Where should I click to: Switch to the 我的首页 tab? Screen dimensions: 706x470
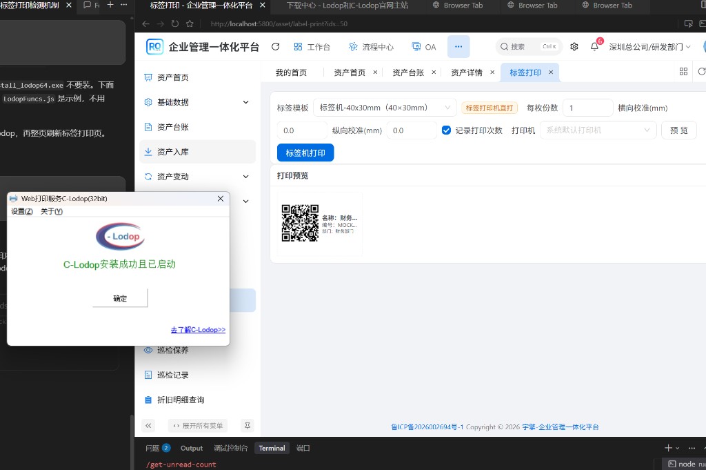pos(291,72)
